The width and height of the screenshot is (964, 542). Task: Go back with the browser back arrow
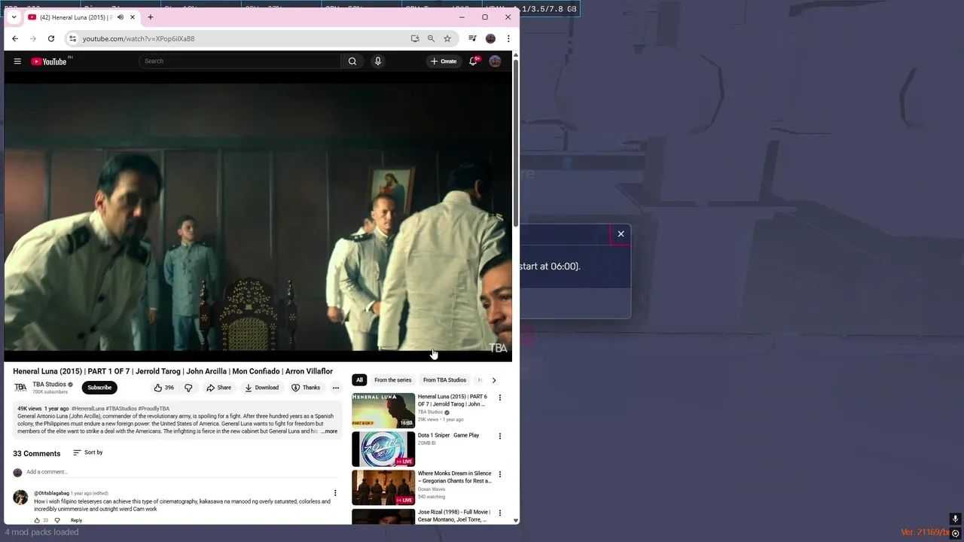[x=15, y=38]
